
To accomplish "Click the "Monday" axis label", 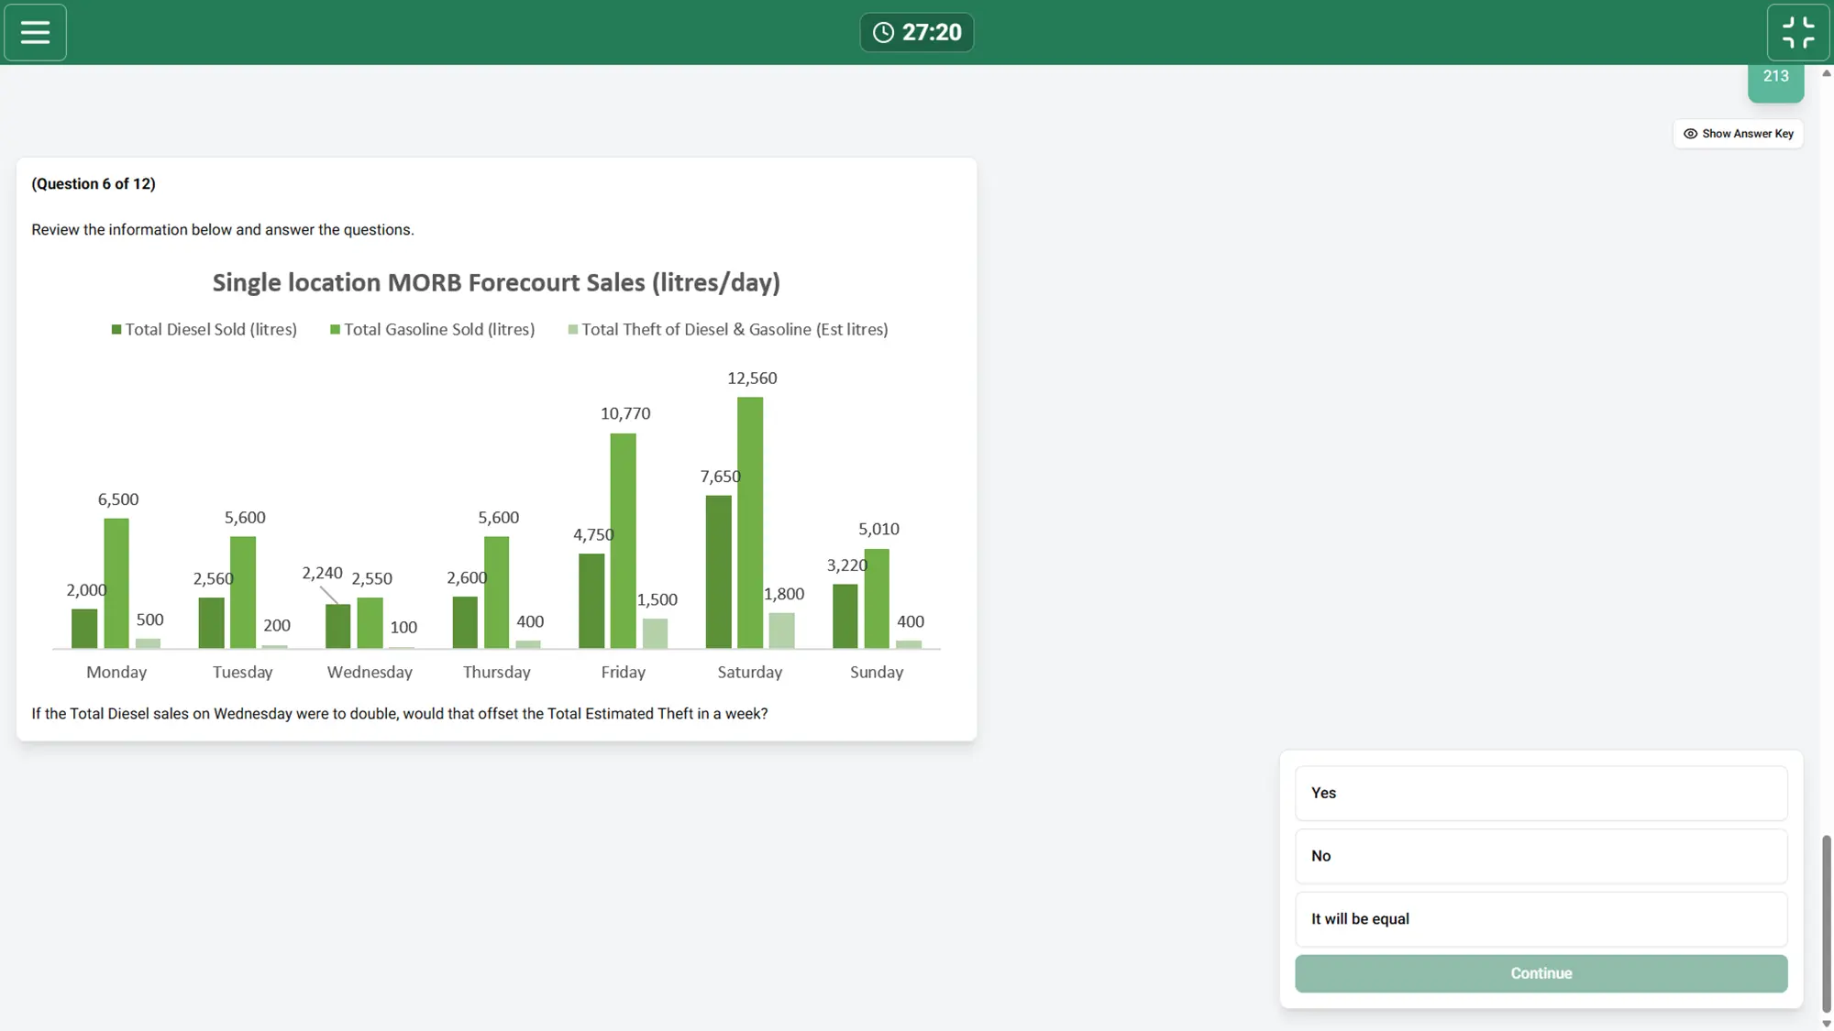I will click(x=116, y=673).
